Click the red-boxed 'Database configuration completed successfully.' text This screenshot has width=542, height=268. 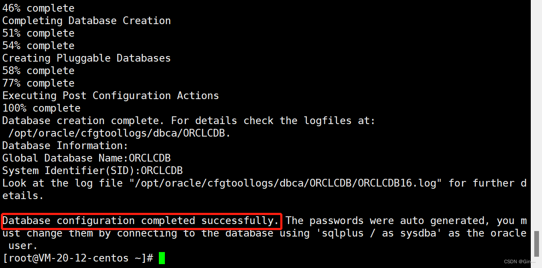[x=141, y=221]
